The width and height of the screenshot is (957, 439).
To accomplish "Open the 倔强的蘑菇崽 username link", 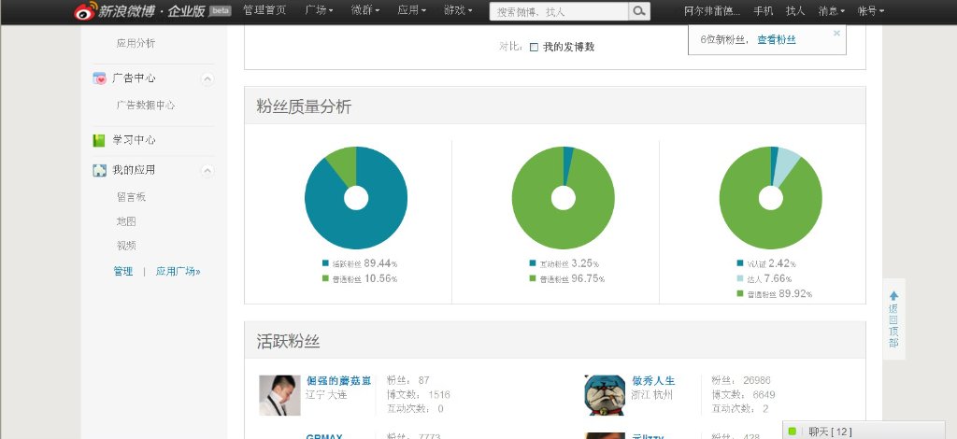I will (338, 380).
